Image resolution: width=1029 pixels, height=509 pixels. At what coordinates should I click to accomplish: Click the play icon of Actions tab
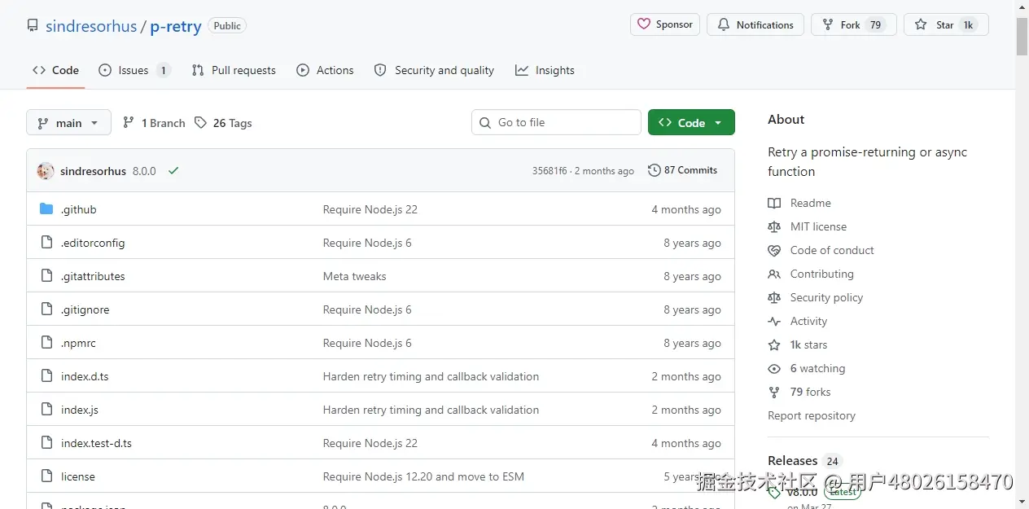tap(303, 70)
